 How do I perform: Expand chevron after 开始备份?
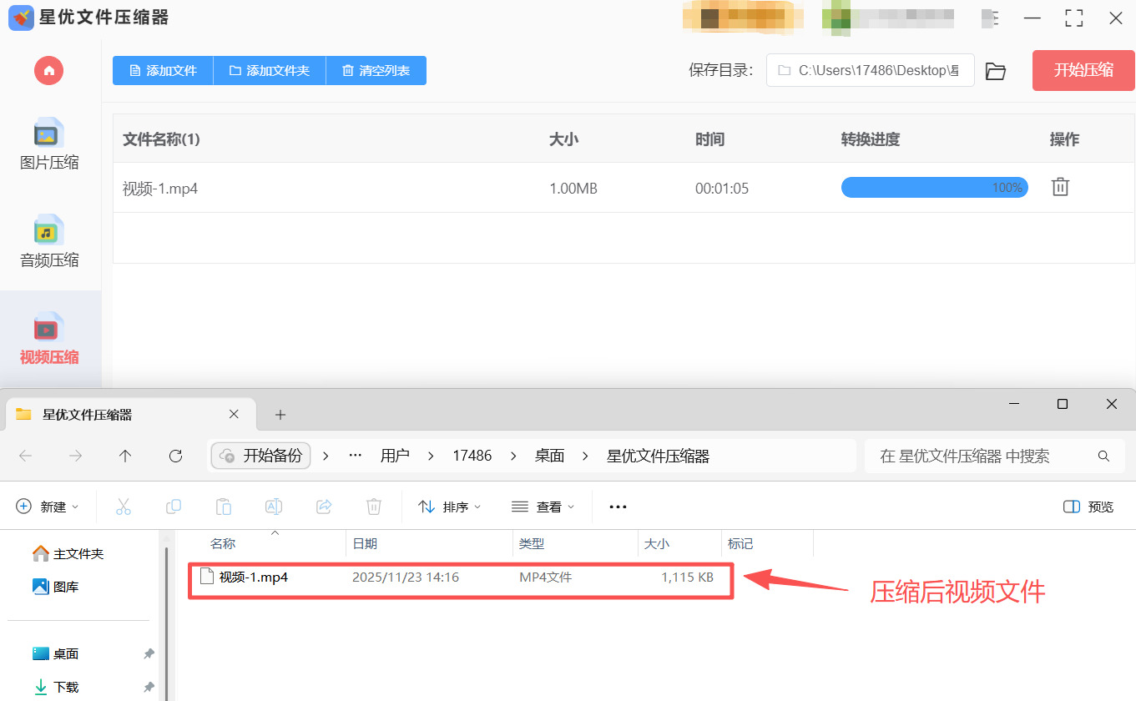tap(326, 456)
